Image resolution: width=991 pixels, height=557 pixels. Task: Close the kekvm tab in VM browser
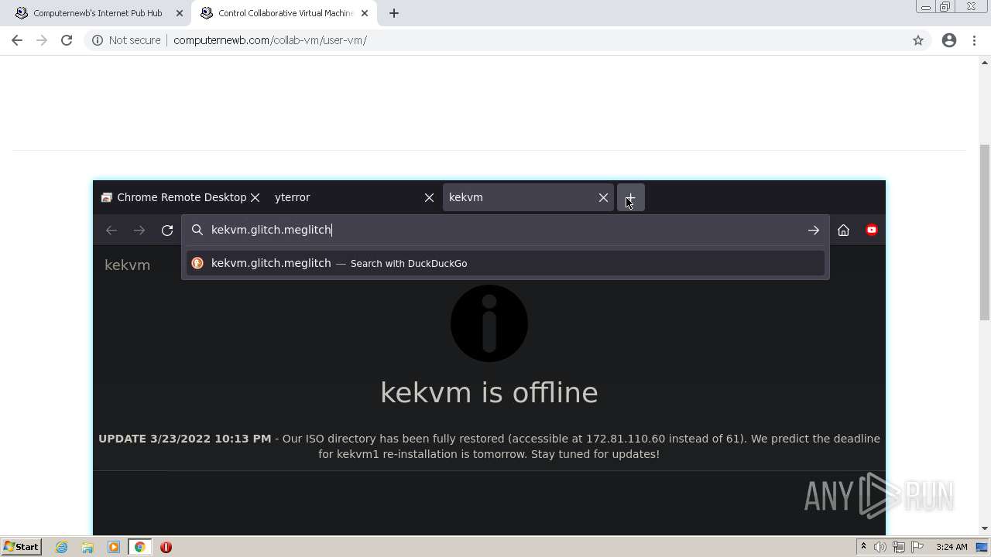point(603,197)
